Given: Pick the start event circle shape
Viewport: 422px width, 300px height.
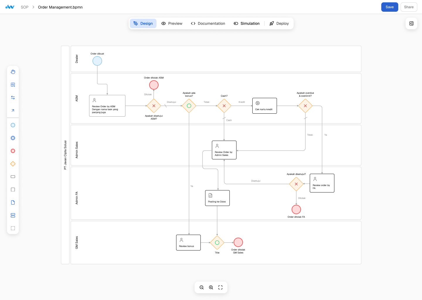Looking at the screenshot, I should [x=13, y=125].
